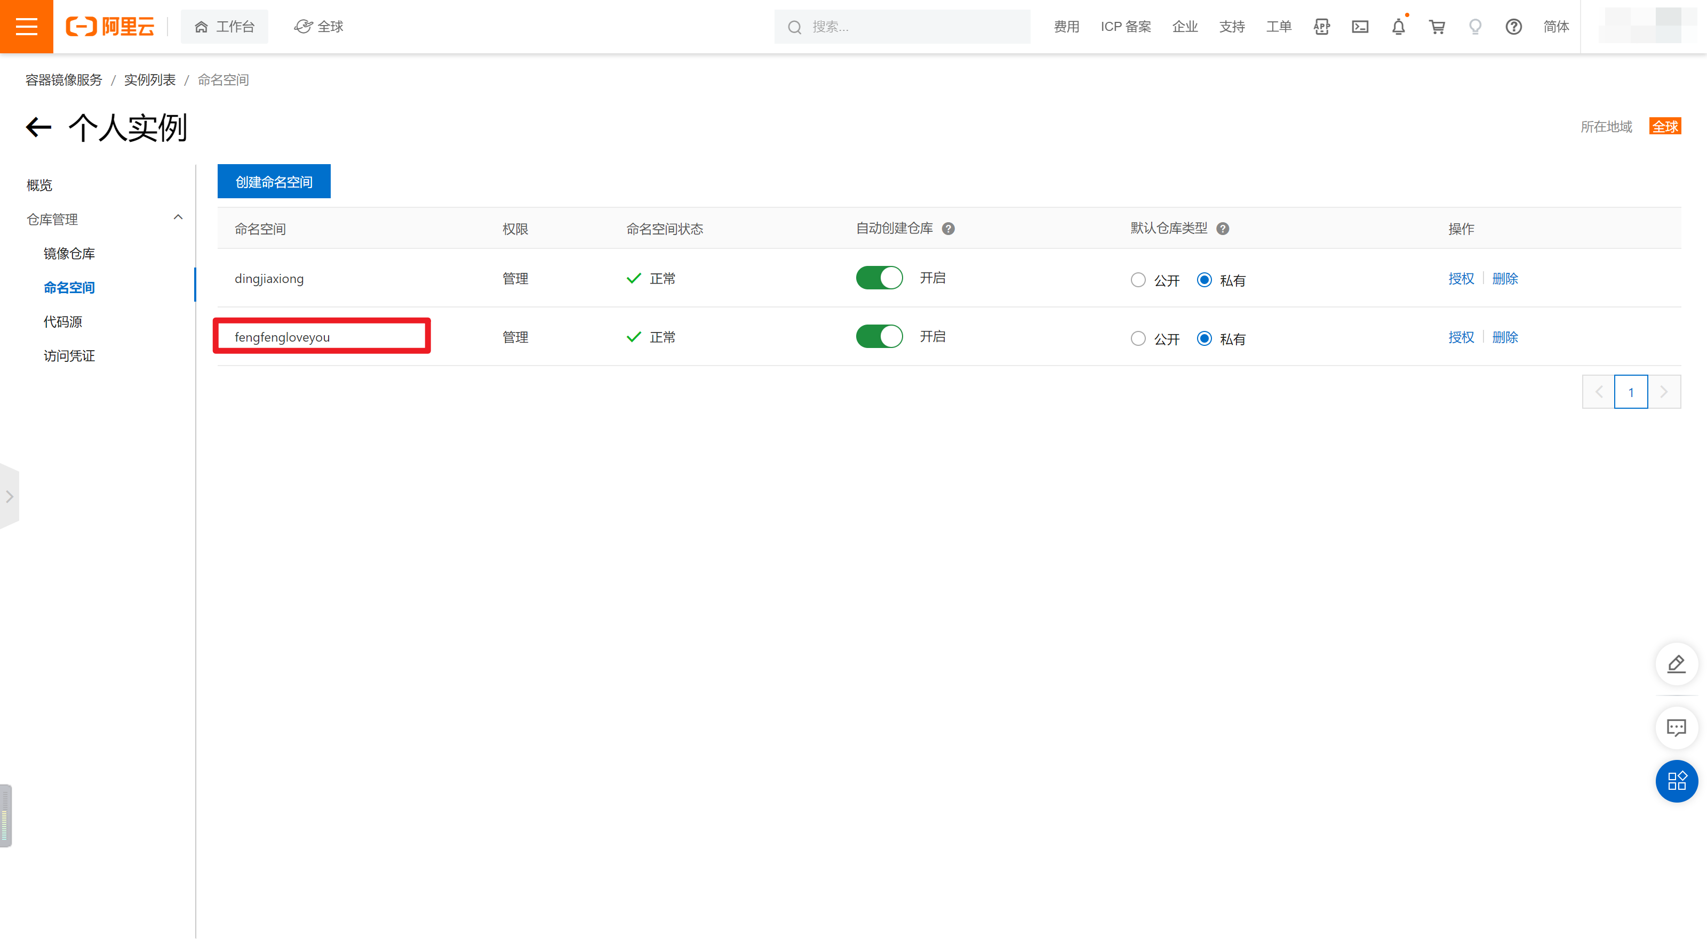Click the Cloud Shell terminal icon

click(x=1360, y=27)
